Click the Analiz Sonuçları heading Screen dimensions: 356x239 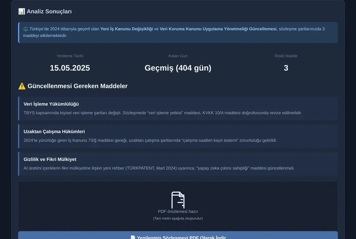[49, 12]
